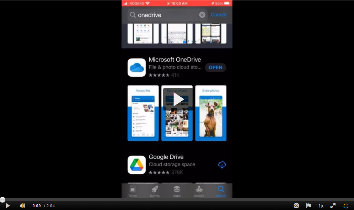The width and height of the screenshot is (354, 210).
Task: Tap the Google Drive cloud download icon
Action: (x=222, y=165)
